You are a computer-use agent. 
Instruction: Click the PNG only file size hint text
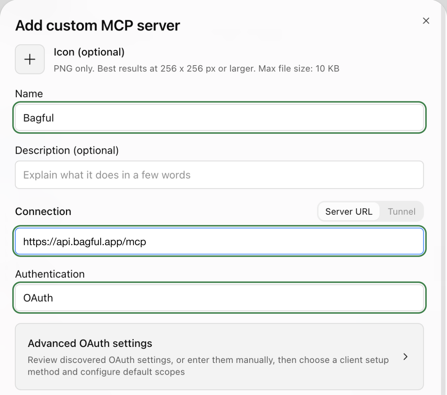(x=196, y=69)
